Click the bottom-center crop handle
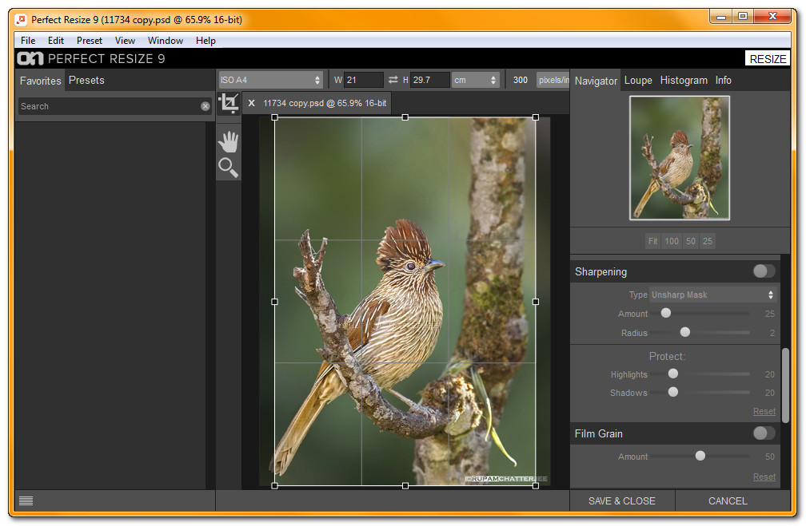Image resolution: width=806 pixels, height=526 pixels. [405, 485]
